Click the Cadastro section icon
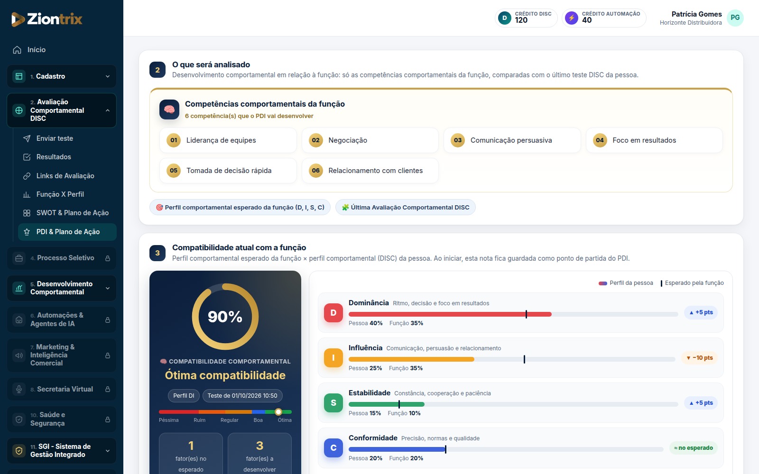 click(x=19, y=76)
